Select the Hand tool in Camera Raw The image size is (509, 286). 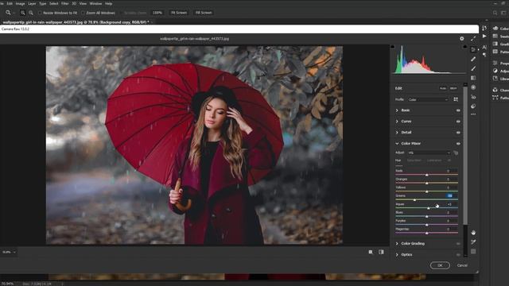coord(473,233)
